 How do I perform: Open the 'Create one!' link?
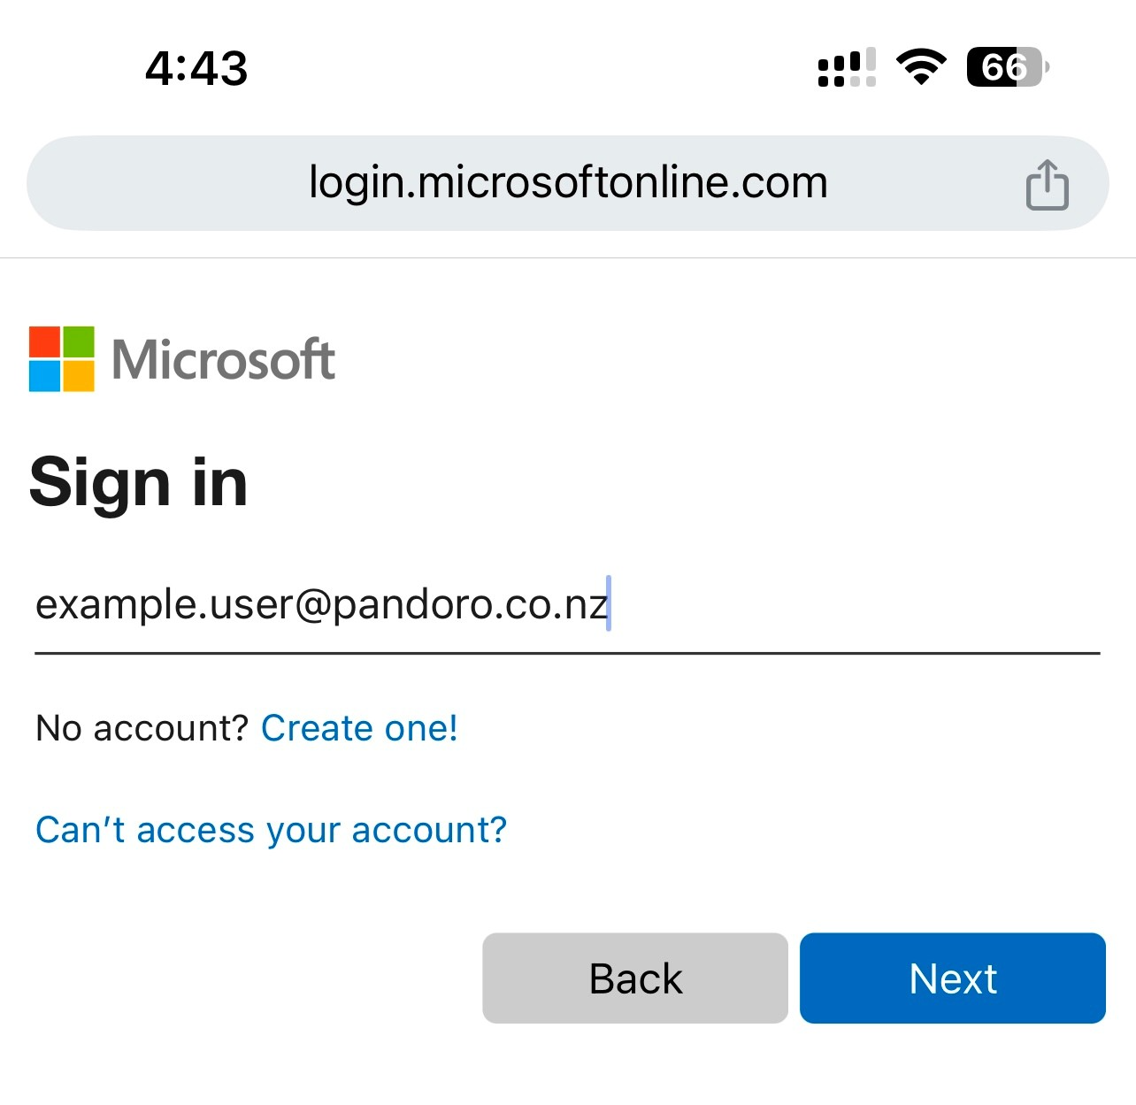[x=359, y=728]
